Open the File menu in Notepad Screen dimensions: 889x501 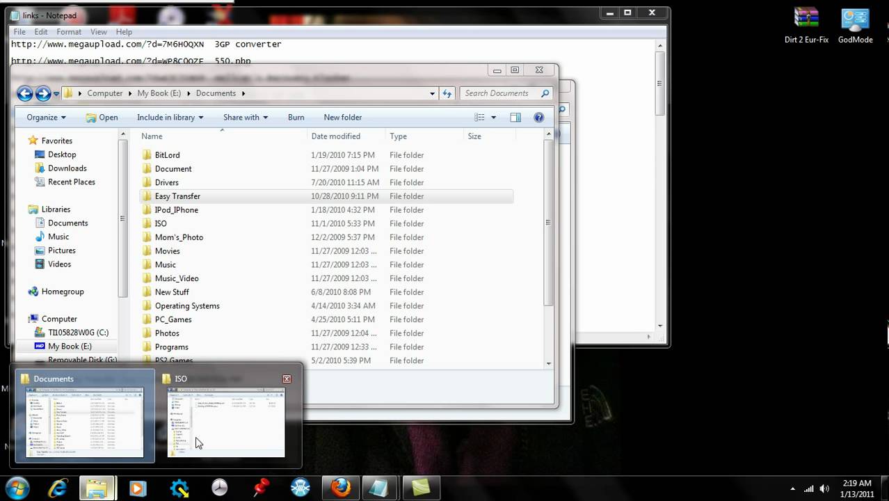coord(19,32)
